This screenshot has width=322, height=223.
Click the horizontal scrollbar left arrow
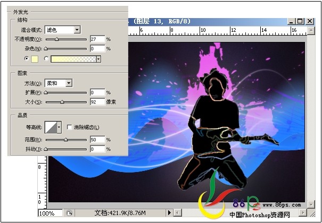point(178,213)
